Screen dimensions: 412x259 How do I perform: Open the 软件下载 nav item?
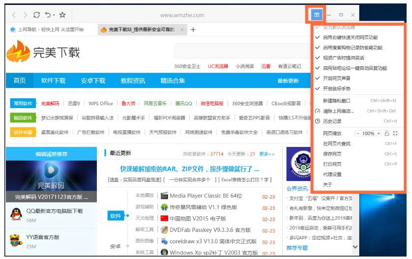click(x=53, y=81)
